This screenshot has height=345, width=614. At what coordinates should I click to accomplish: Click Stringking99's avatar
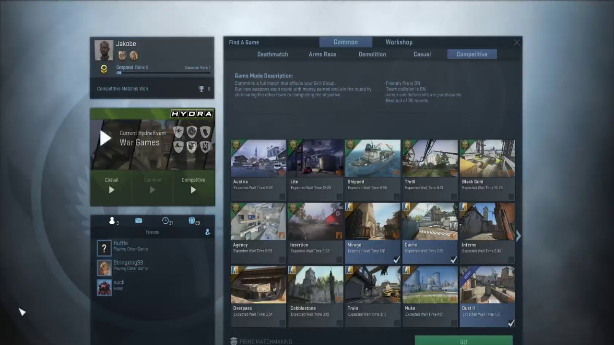[104, 268]
